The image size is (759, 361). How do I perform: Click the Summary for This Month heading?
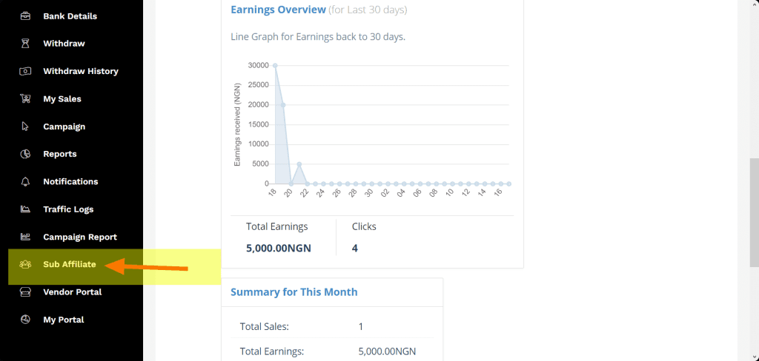(294, 292)
